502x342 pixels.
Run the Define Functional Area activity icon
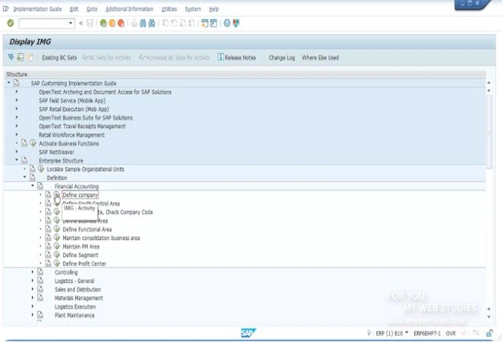coord(56,230)
